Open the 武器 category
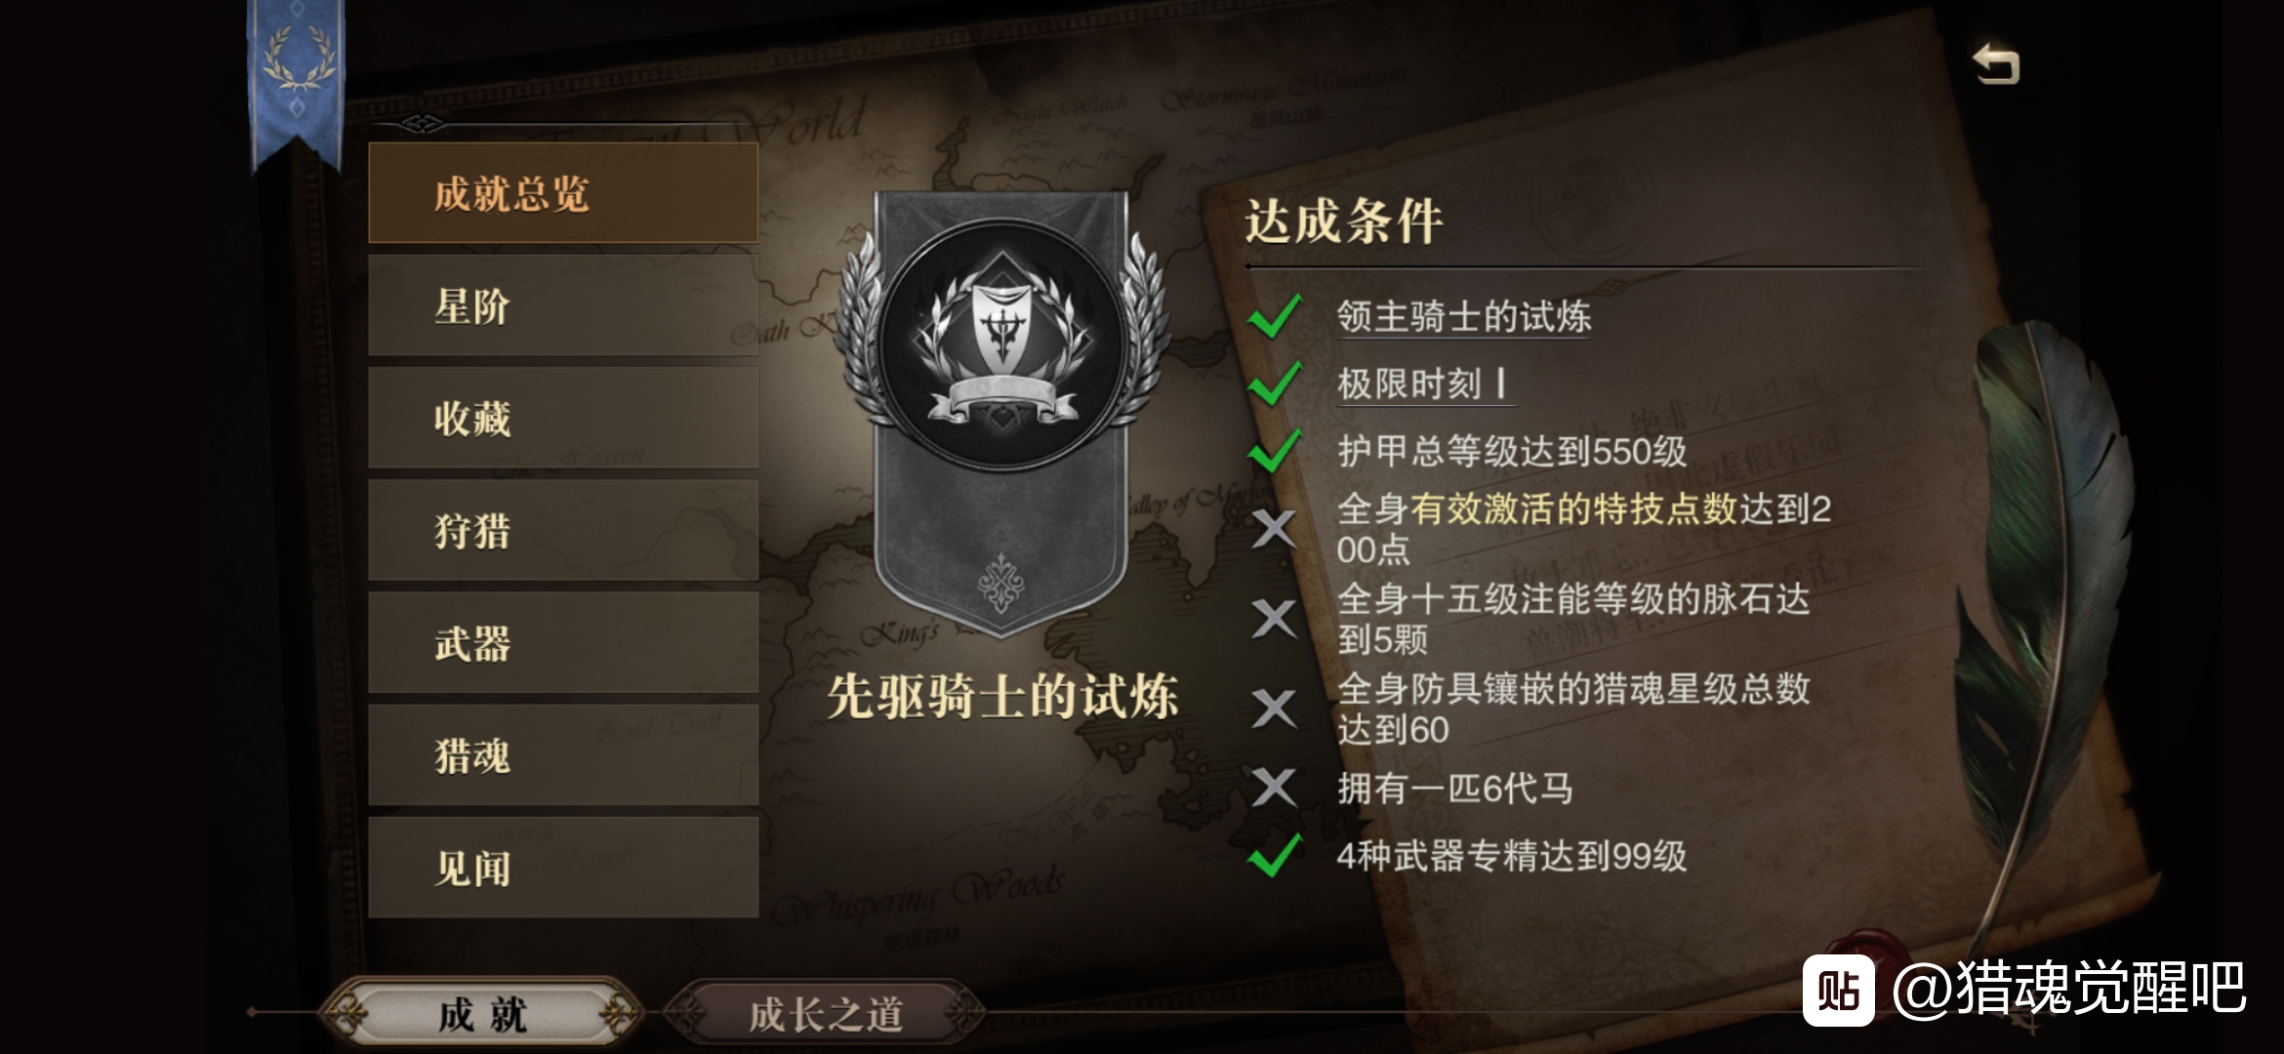 [563, 642]
